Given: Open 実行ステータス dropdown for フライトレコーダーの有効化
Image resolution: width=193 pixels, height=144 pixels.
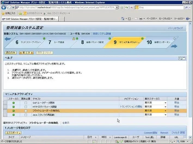Looking at the screenshot, I should 165,111.
